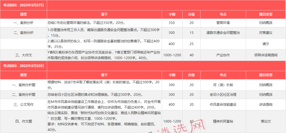Select the 道路交通安全问题整治 topic cell
The width and height of the screenshot is (286, 133).
click(x=223, y=33)
